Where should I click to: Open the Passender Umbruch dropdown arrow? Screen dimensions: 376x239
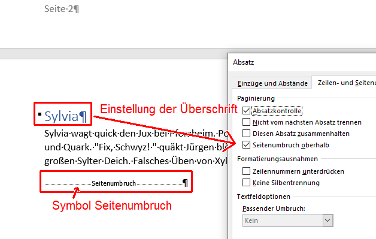tap(328, 220)
